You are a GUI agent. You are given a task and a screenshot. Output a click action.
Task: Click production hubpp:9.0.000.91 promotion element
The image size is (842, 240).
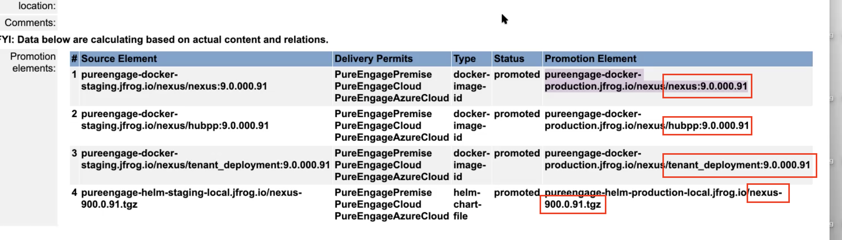click(647, 120)
